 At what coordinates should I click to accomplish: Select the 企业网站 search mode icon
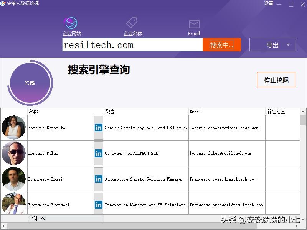(x=71, y=23)
